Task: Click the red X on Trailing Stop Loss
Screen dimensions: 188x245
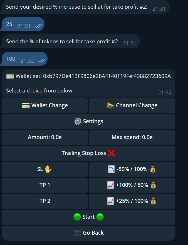Action: coord(111,153)
